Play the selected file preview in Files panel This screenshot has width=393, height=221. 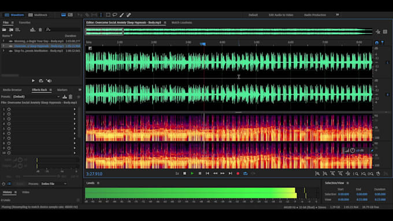(33, 81)
